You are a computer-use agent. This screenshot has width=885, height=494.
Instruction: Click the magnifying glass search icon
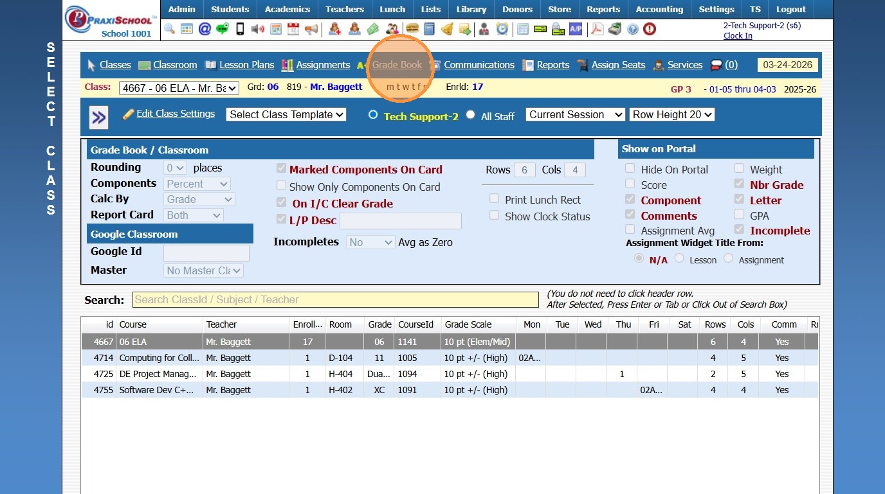pos(169,29)
